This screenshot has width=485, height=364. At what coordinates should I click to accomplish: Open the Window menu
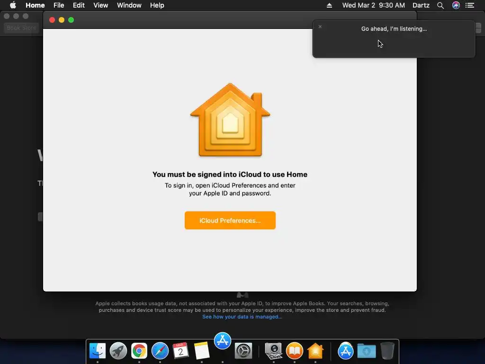point(129,5)
